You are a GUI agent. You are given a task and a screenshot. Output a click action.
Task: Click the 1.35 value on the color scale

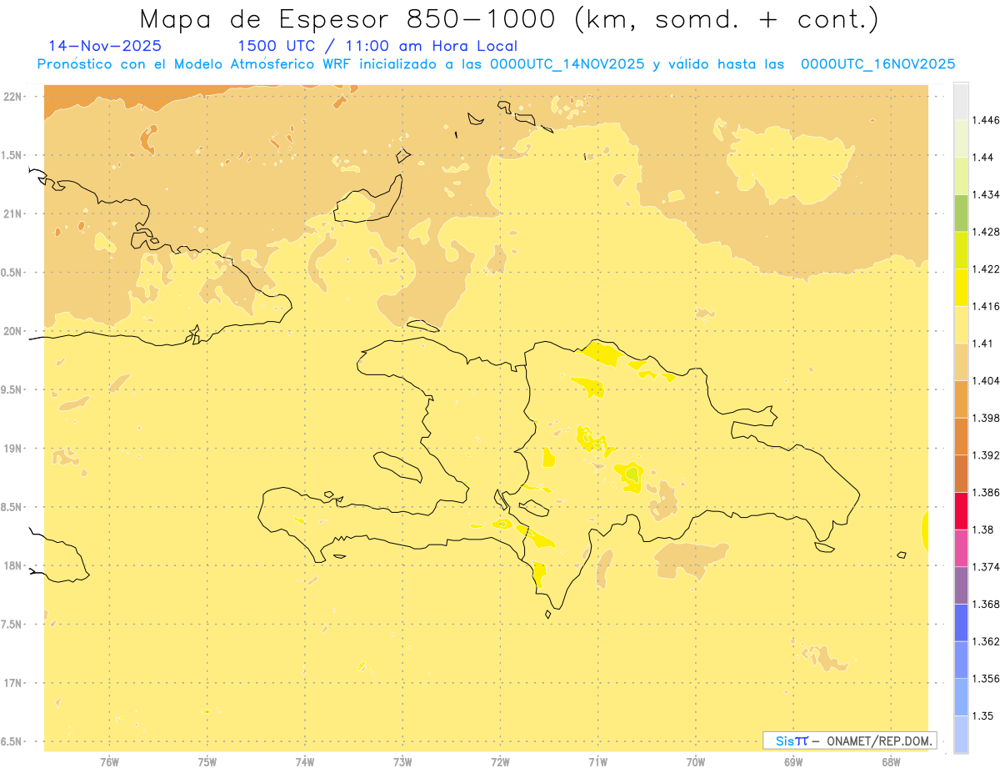[x=983, y=715]
